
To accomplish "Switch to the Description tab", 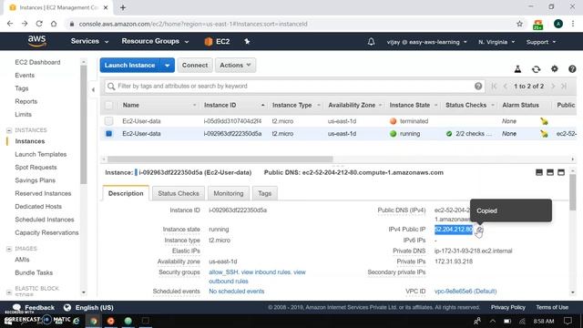I will coord(126,193).
